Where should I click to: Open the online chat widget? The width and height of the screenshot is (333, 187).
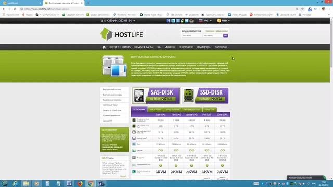(306, 178)
